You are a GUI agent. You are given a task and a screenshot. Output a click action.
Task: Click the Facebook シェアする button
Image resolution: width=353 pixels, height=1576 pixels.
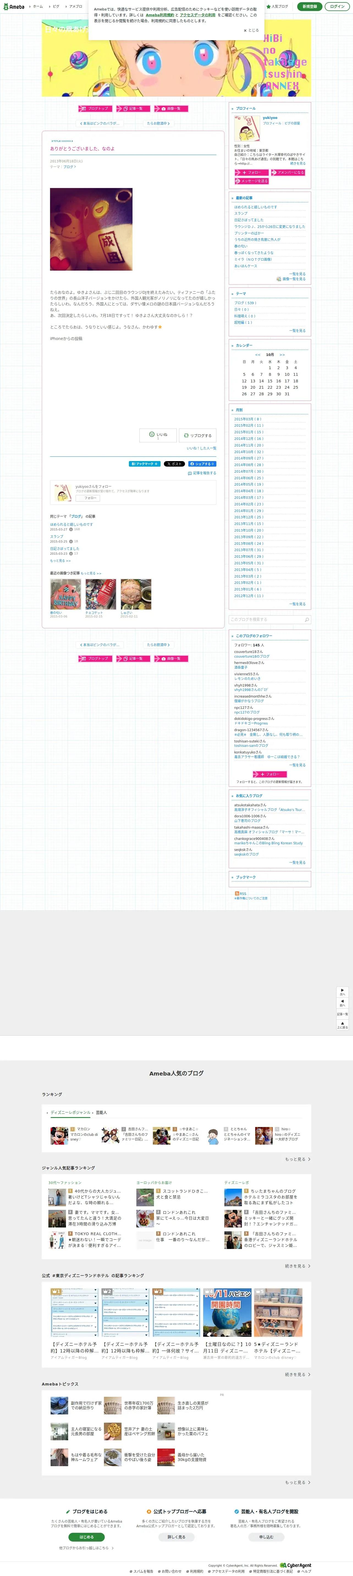tap(202, 464)
